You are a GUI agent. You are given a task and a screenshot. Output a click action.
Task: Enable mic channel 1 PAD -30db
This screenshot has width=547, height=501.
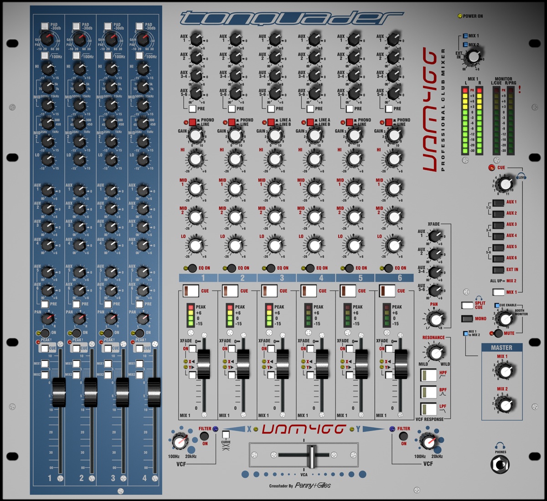44,26
